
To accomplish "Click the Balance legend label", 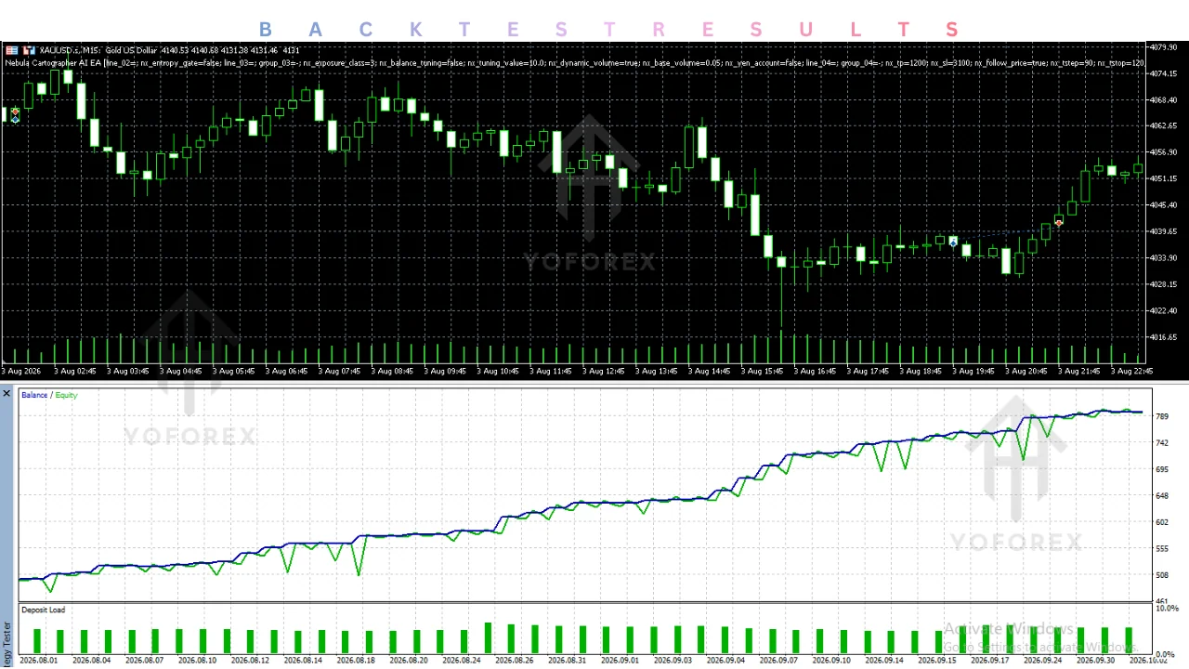I will pyautogui.click(x=34, y=395).
